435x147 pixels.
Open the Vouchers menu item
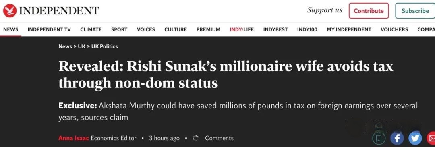pyautogui.click(x=394, y=29)
